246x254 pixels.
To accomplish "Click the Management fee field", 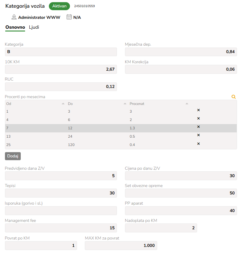I will (x=61, y=228).
